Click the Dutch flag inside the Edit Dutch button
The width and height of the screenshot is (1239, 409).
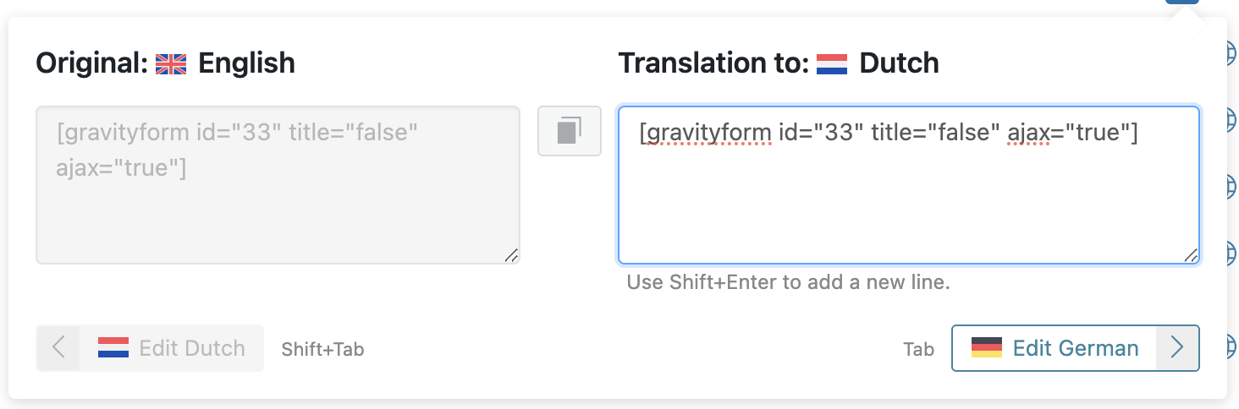coord(113,348)
